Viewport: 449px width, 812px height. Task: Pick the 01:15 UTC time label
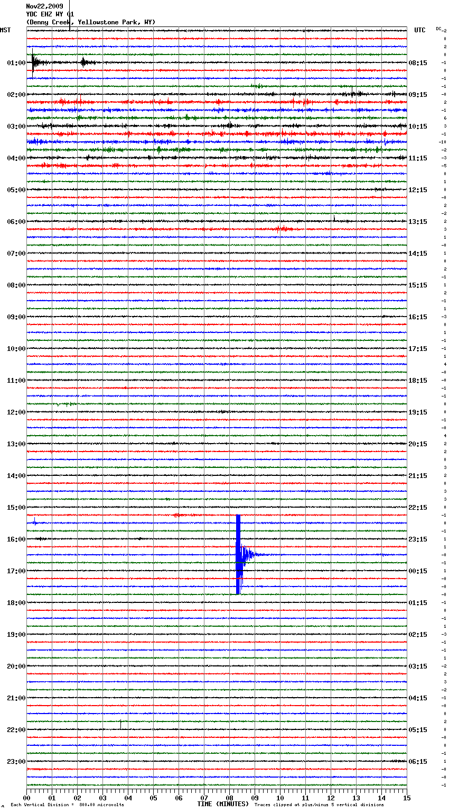click(418, 603)
